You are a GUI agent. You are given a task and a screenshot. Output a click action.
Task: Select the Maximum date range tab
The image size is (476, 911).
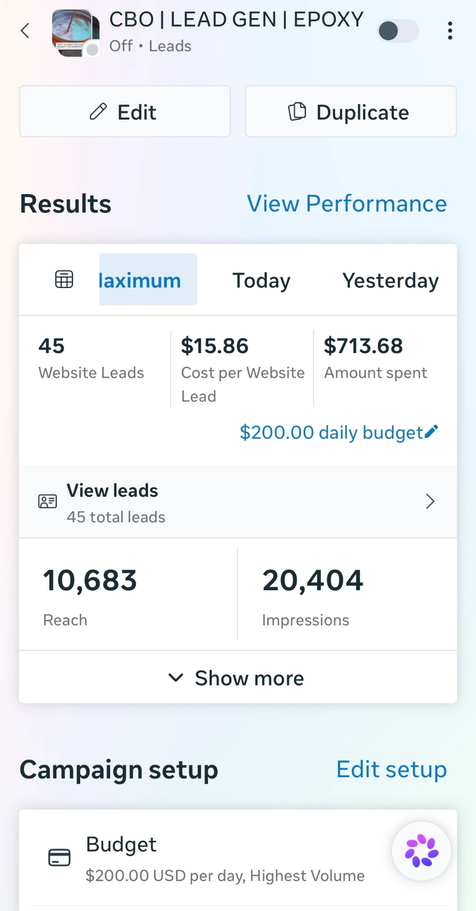coord(148,279)
